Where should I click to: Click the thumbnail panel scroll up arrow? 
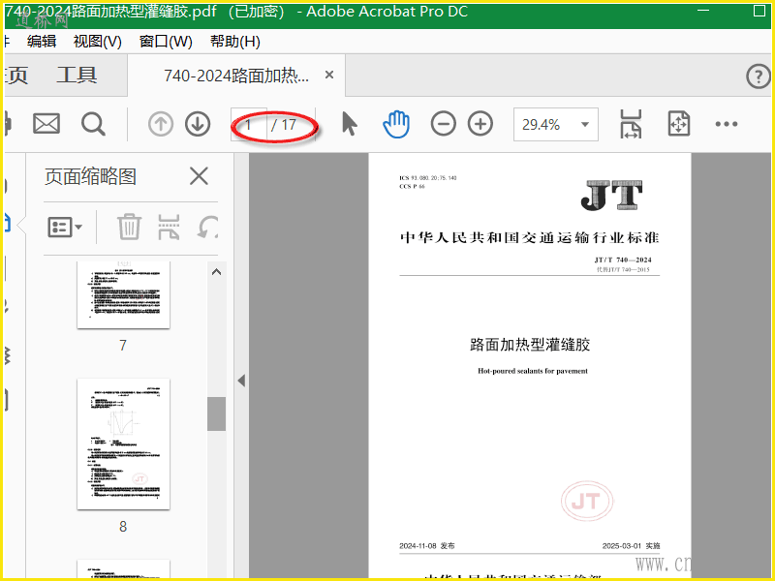(x=216, y=272)
